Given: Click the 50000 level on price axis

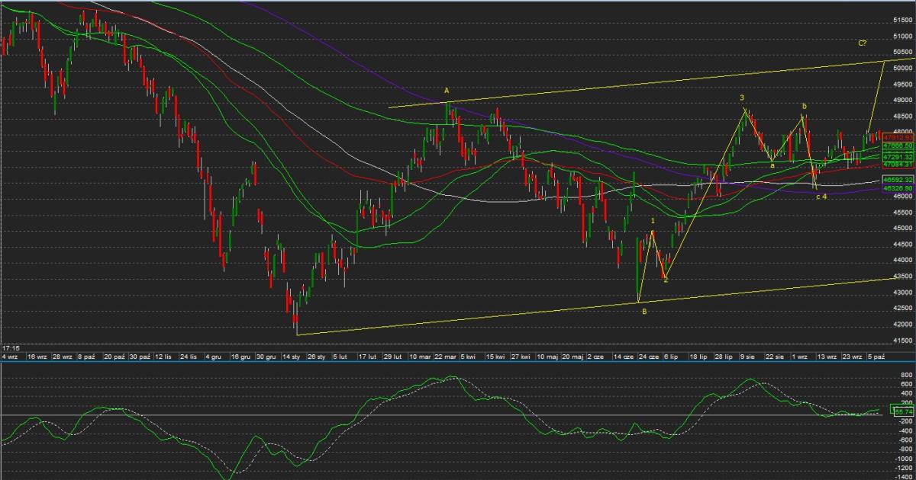Looking at the screenshot, I should coord(902,68).
